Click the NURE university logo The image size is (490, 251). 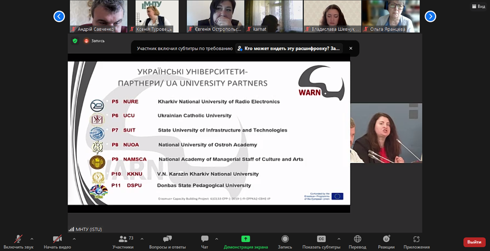click(97, 106)
